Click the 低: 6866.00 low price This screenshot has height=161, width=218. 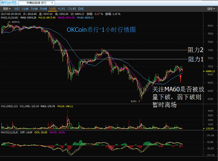(62, 14)
